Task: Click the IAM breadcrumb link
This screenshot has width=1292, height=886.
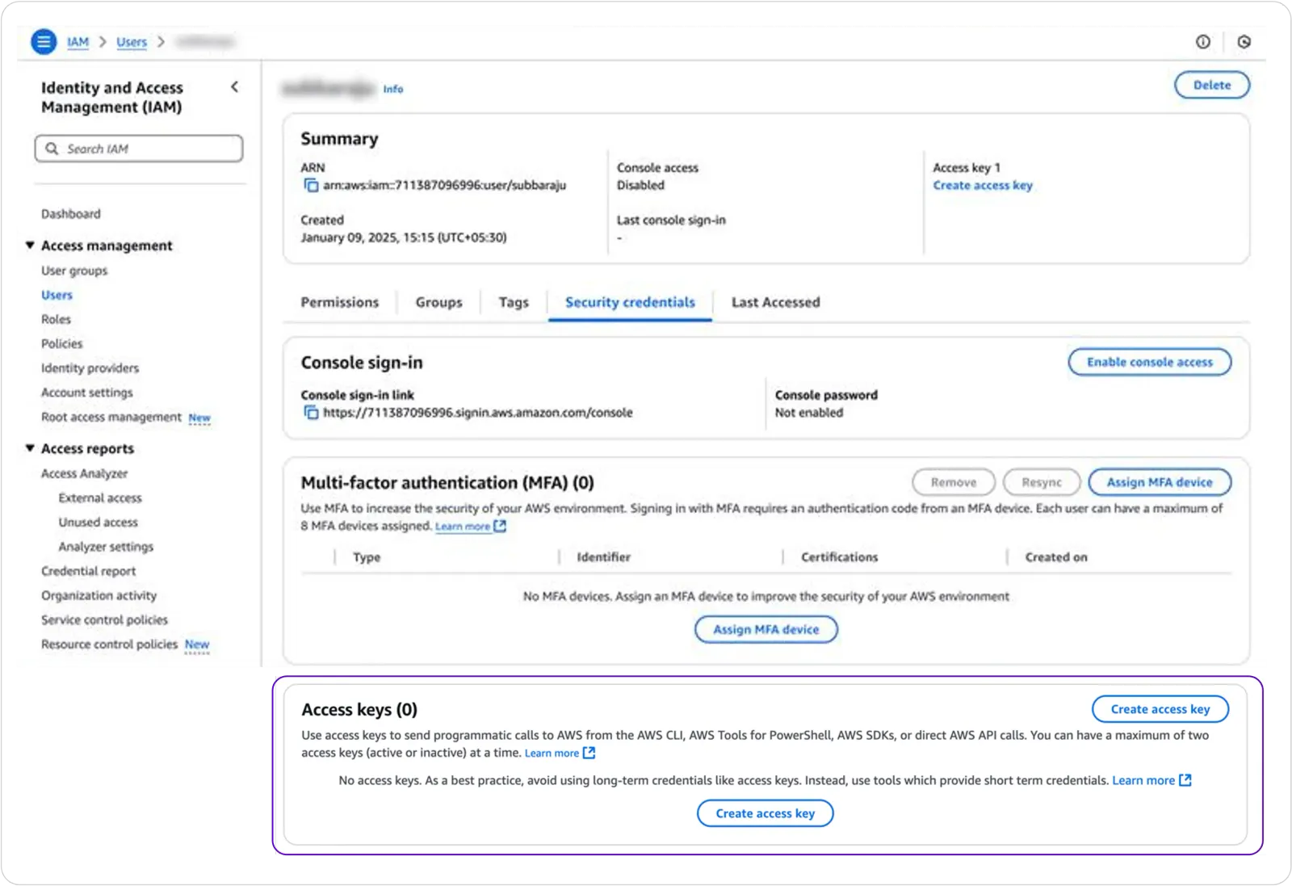Action: pyautogui.click(x=78, y=42)
